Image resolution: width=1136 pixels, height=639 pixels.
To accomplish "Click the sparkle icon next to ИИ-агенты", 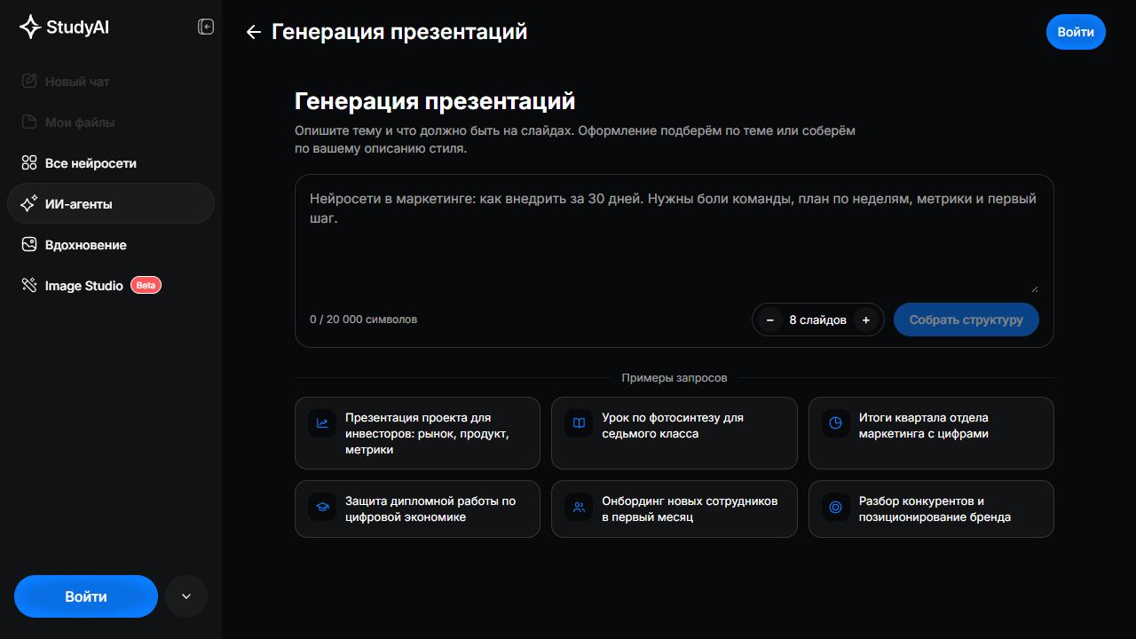I will 29,204.
